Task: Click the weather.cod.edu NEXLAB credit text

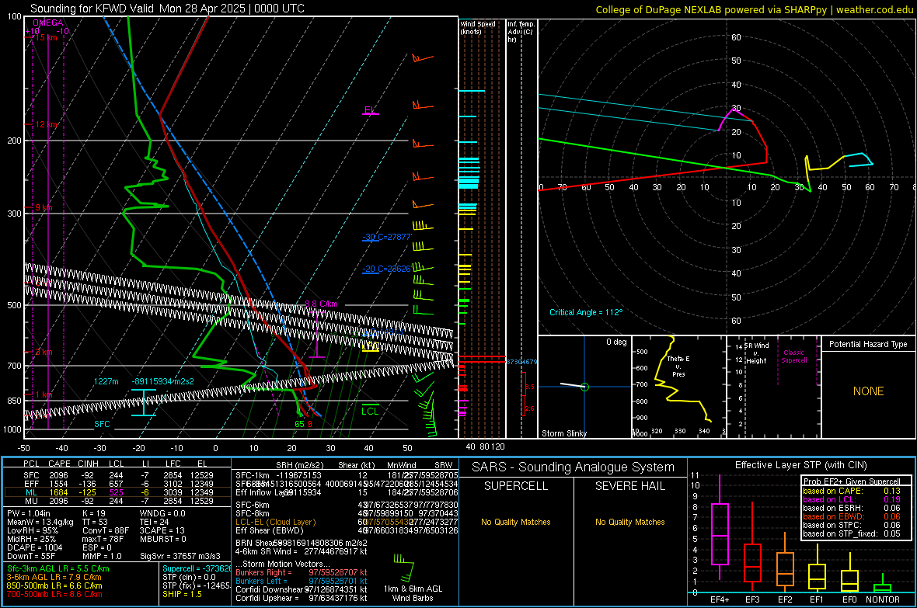Action: (x=754, y=9)
